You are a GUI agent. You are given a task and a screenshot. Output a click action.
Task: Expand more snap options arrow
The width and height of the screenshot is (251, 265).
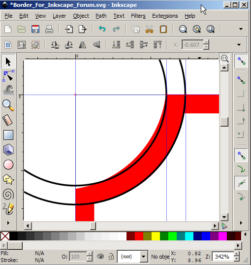click(241, 223)
